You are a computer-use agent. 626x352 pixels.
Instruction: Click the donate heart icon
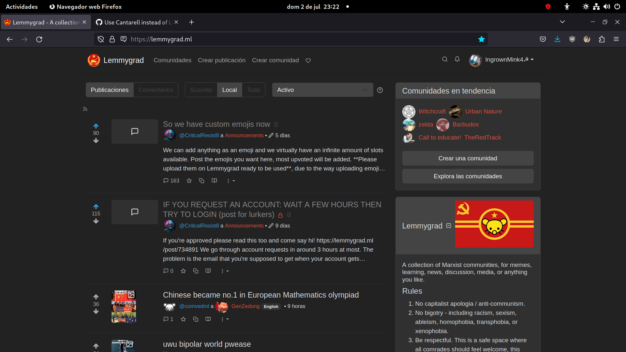point(308,60)
